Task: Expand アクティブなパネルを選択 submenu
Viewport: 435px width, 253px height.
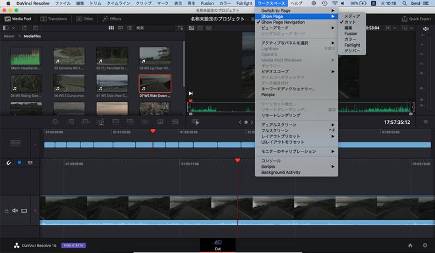Action: tap(297, 43)
